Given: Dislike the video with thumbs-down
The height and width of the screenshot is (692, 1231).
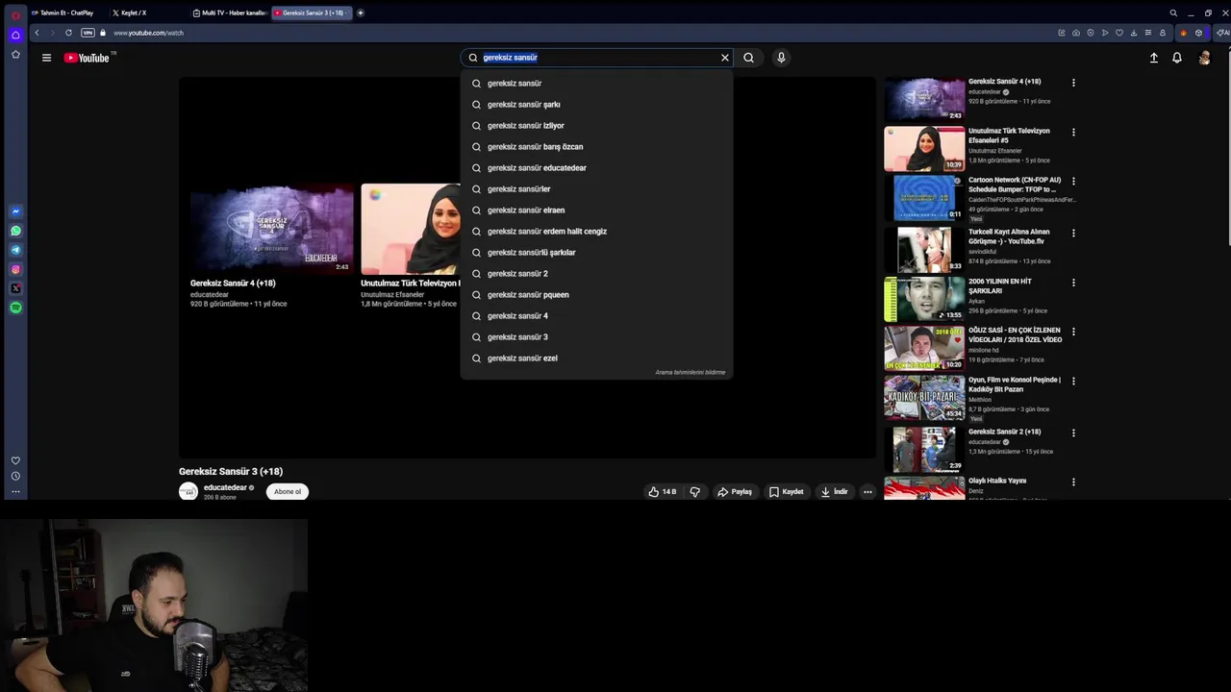Looking at the screenshot, I should coord(695,492).
